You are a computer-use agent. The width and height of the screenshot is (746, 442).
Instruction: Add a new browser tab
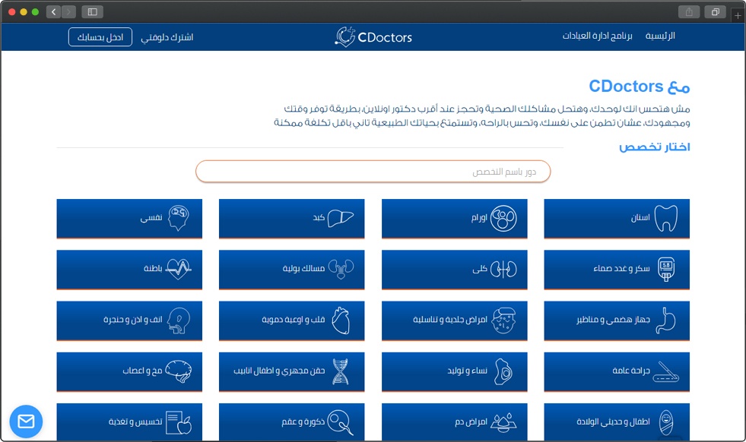(738, 16)
